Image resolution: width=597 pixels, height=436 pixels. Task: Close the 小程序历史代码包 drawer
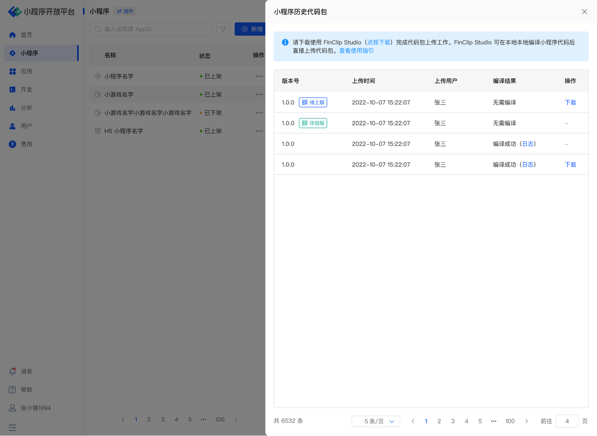coord(584,12)
